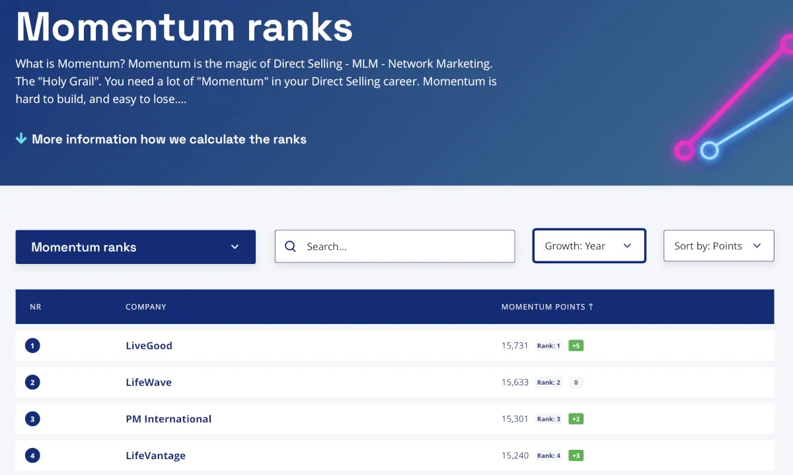Click the Rank: 4 label
Viewport: 793px width, 475px height.
[x=548, y=455]
